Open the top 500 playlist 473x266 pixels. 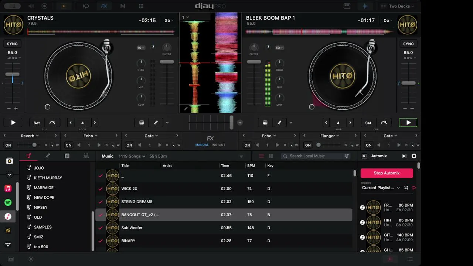[x=41, y=247]
